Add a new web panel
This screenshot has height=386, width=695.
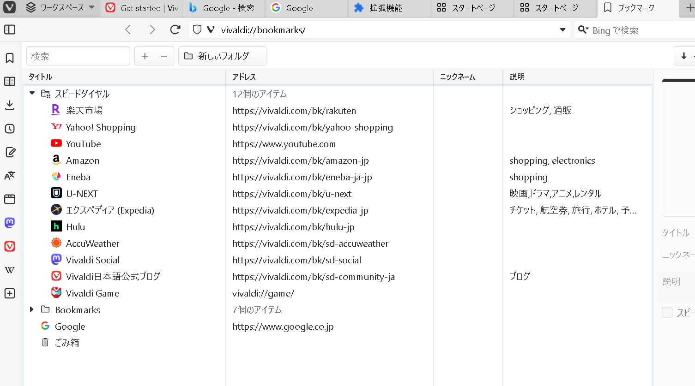pos(10,293)
